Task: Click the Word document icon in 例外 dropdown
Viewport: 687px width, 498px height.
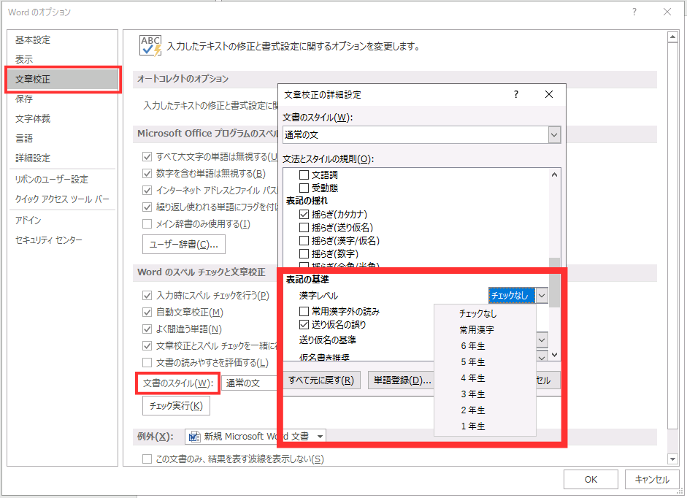Action: [x=193, y=437]
